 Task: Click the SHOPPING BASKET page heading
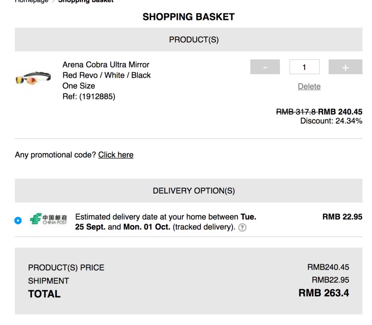[188, 17]
